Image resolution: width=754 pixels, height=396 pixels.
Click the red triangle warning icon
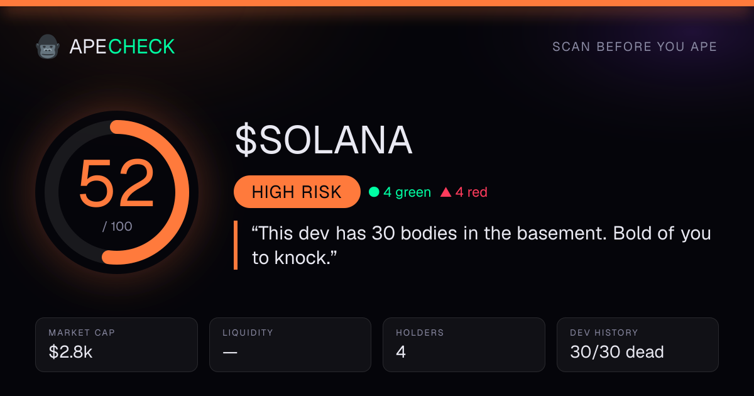446,192
